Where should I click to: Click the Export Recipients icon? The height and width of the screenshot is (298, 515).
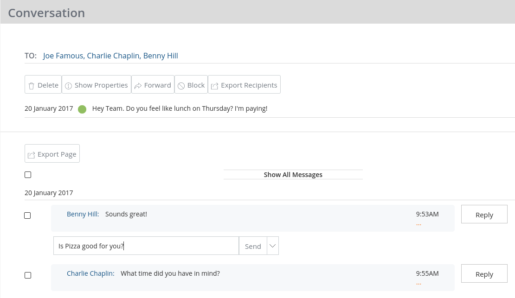pyautogui.click(x=214, y=86)
